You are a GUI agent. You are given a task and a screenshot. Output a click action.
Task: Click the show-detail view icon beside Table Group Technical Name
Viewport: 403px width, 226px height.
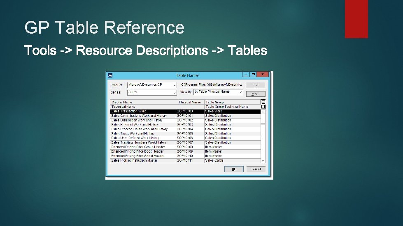[x=263, y=107]
